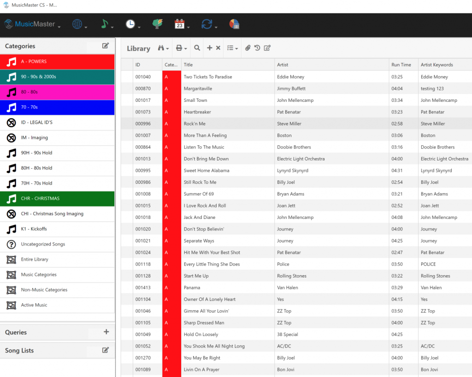The width and height of the screenshot is (472, 377).
Task: Select the A - POWERS category
Action: pyautogui.click(x=57, y=62)
